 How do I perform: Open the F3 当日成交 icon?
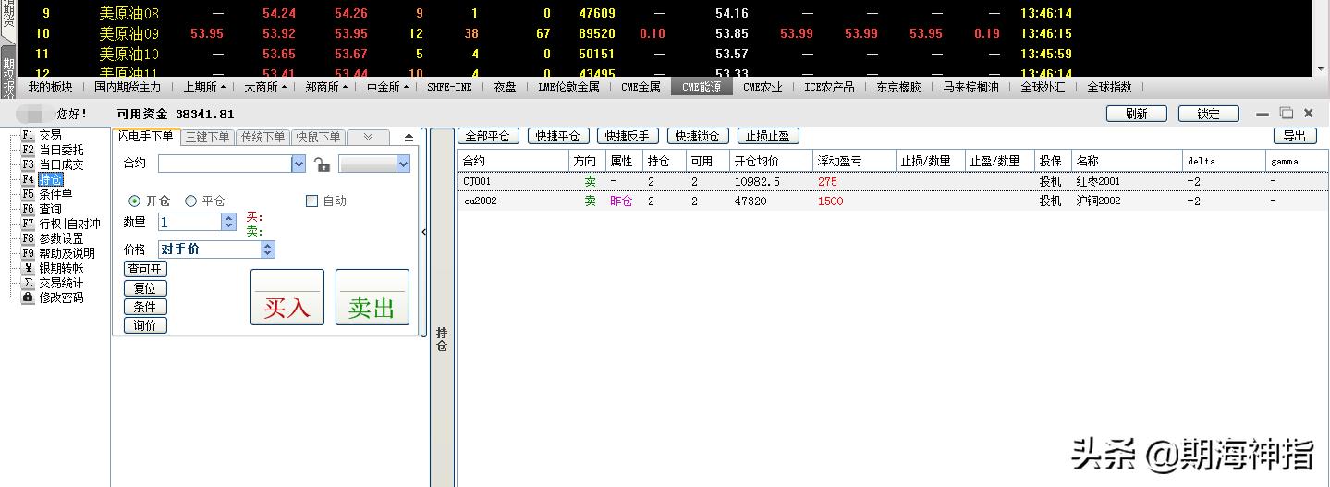[x=28, y=164]
